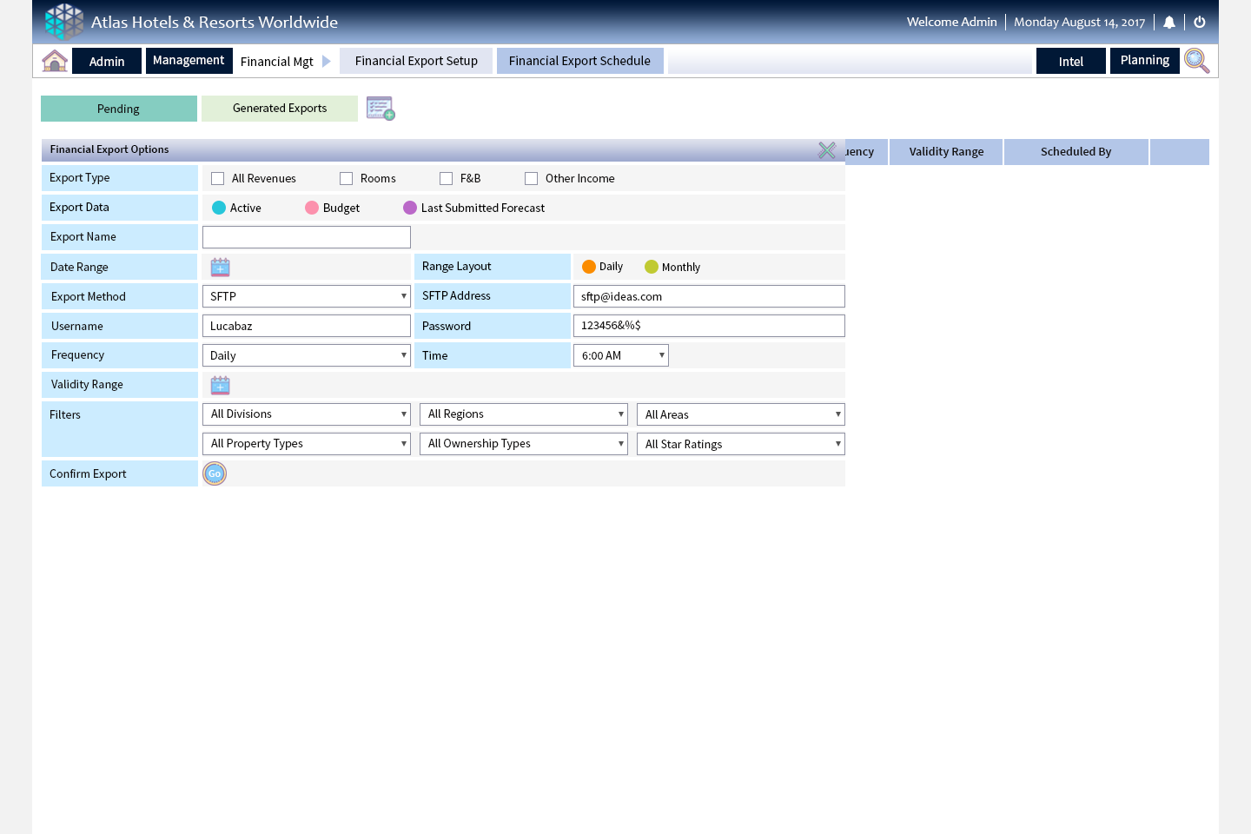Enable the Rooms export type checkbox

pyautogui.click(x=347, y=179)
